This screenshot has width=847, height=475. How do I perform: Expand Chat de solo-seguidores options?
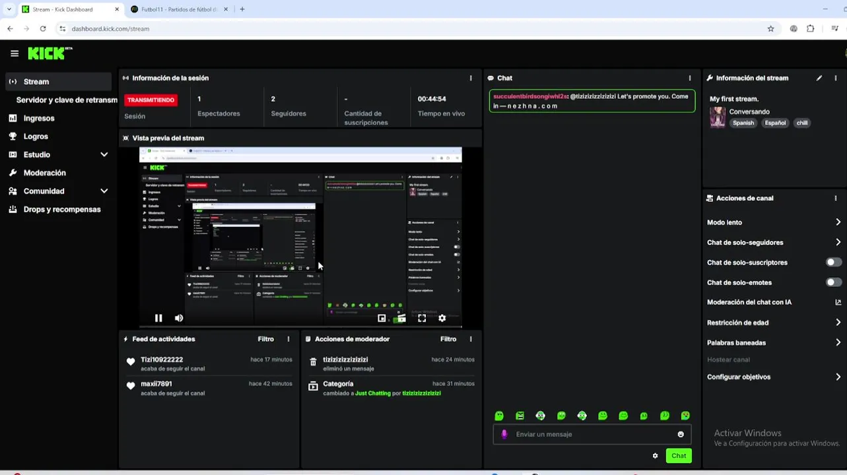point(838,242)
